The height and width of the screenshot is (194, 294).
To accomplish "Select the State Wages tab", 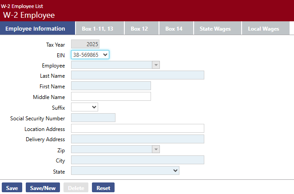I will [x=215, y=29].
